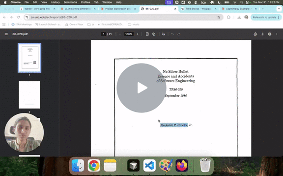This screenshot has width=283, height=176.
Task: Toggle the PDF sidebar menu icon
Action: [6, 34]
